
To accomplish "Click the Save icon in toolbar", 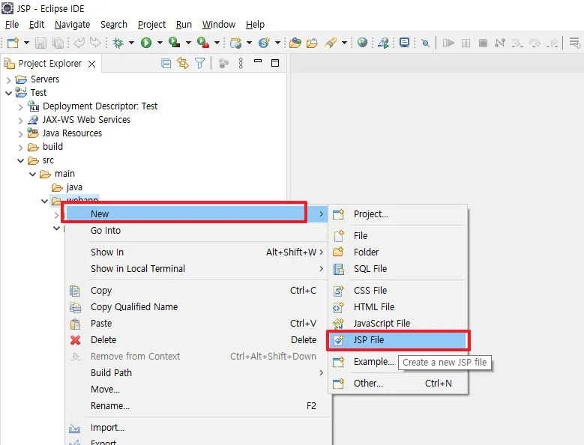I will click(40, 43).
